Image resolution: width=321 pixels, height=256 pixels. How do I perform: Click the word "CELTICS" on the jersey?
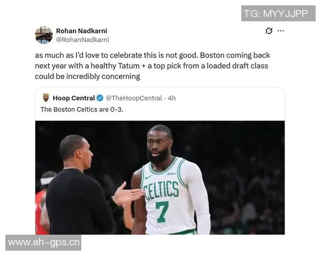click(161, 189)
